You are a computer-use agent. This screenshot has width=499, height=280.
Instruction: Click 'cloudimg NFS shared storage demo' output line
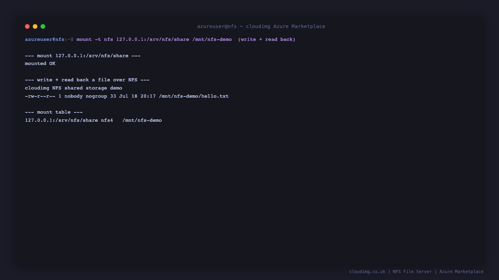point(74,88)
